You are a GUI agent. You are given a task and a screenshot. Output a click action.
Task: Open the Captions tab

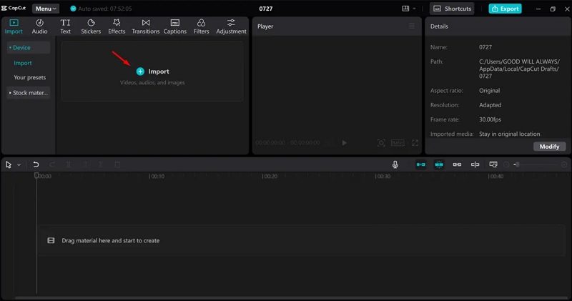click(x=174, y=27)
